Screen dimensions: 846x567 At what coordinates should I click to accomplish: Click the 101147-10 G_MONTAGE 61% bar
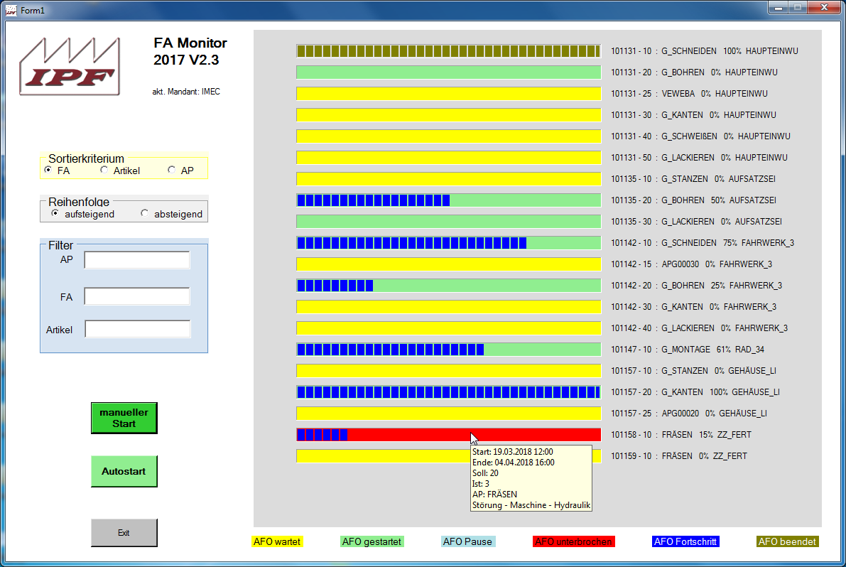click(x=448, y=350)
